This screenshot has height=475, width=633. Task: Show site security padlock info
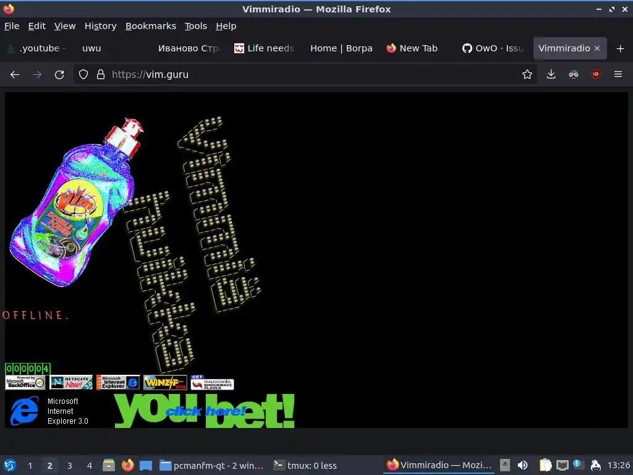[101, 74]
